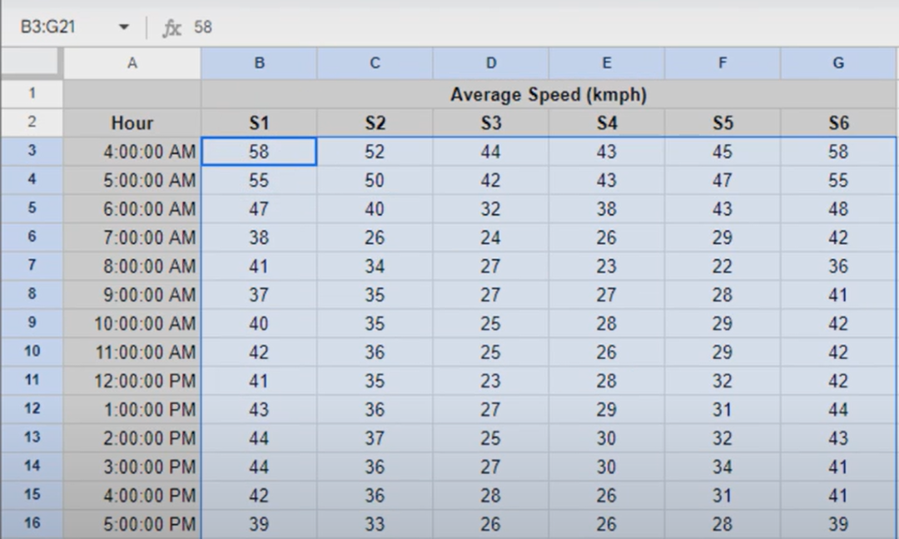The width and height of the screenshot is (899, 539).
Task: Select row 16 header
Action: 32,524
